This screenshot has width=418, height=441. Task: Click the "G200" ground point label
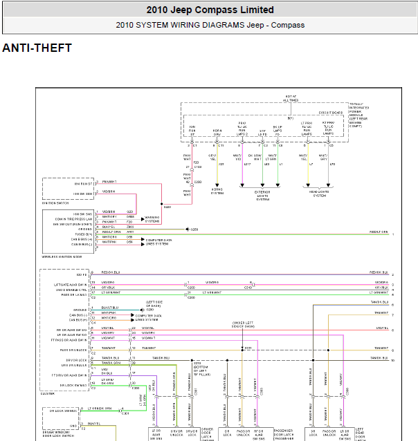pyautogui.click(x=150, y=310)
